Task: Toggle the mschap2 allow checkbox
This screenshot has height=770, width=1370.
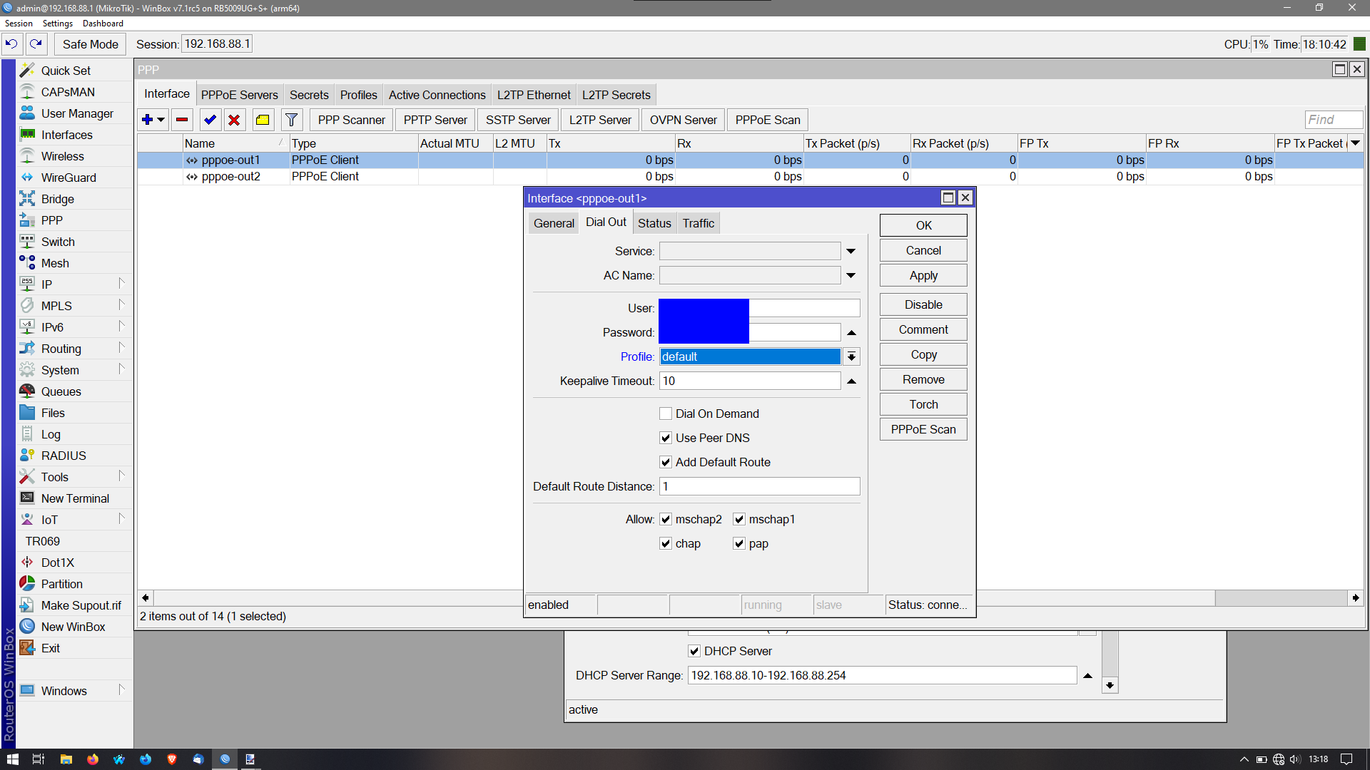Action: pyautogui.click(x=666, y=519)
